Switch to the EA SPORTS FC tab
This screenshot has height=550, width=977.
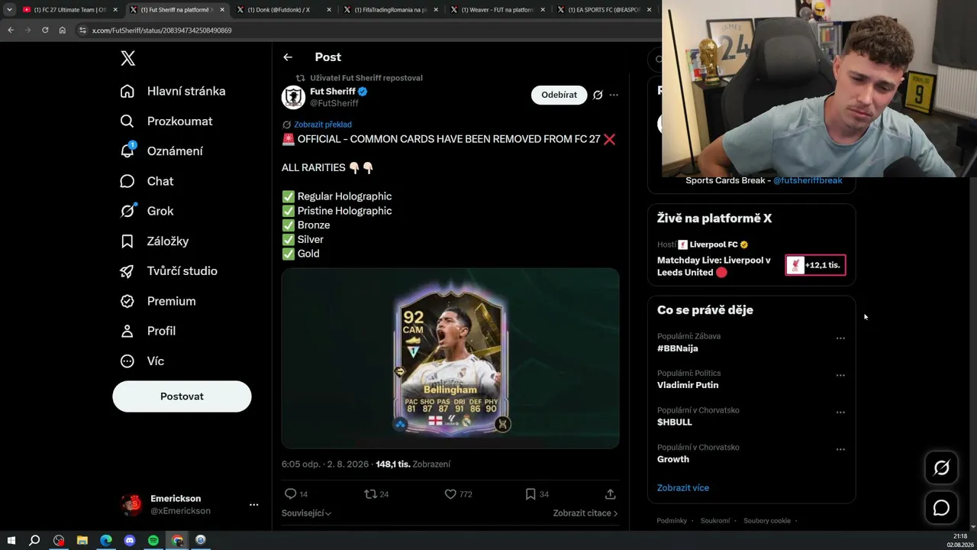tap(603, 10)
